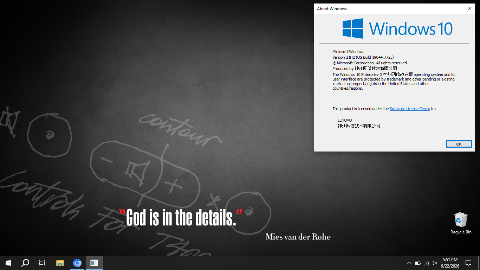Expand the hidden tray icons chevron
480x270 pixels.
point(409,263)
